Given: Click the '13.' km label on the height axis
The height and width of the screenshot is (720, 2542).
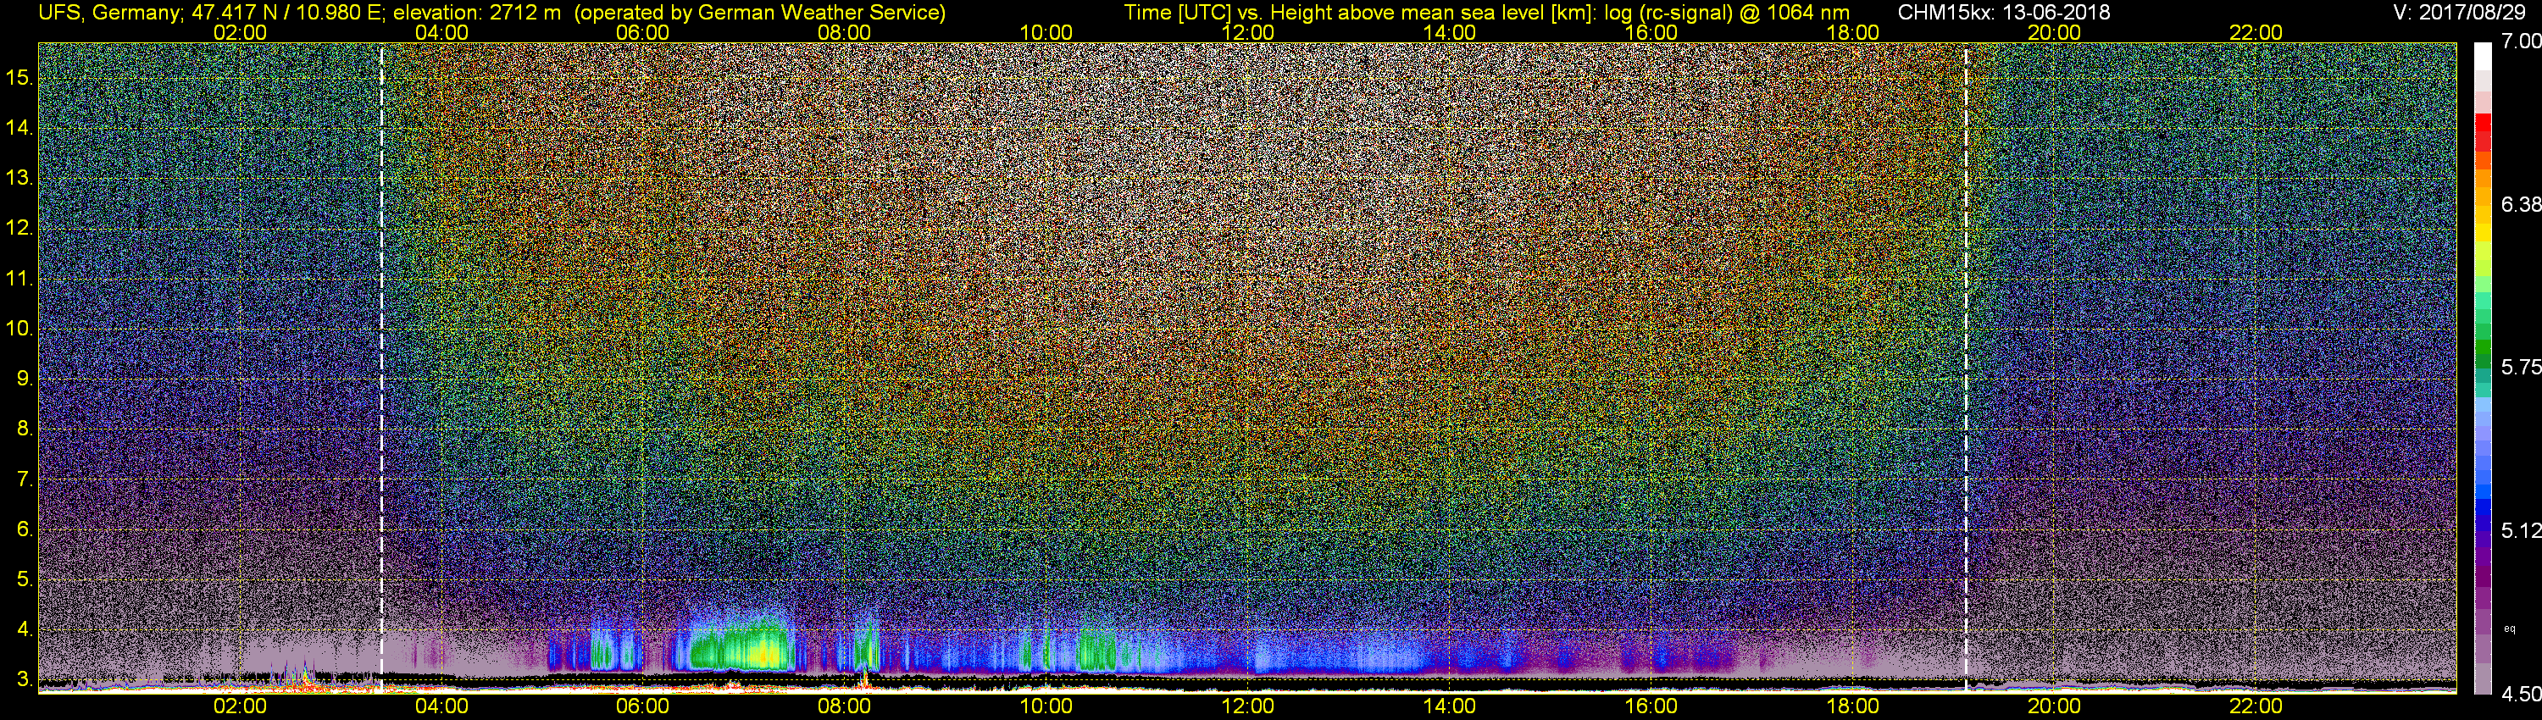Looking at the screenshot, I should 19,178.
